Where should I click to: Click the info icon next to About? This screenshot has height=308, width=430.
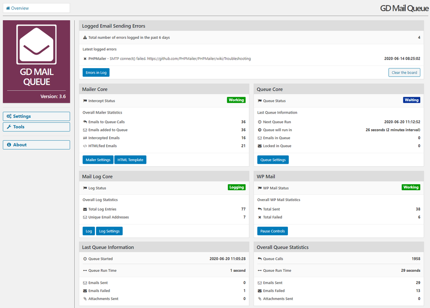8,145
